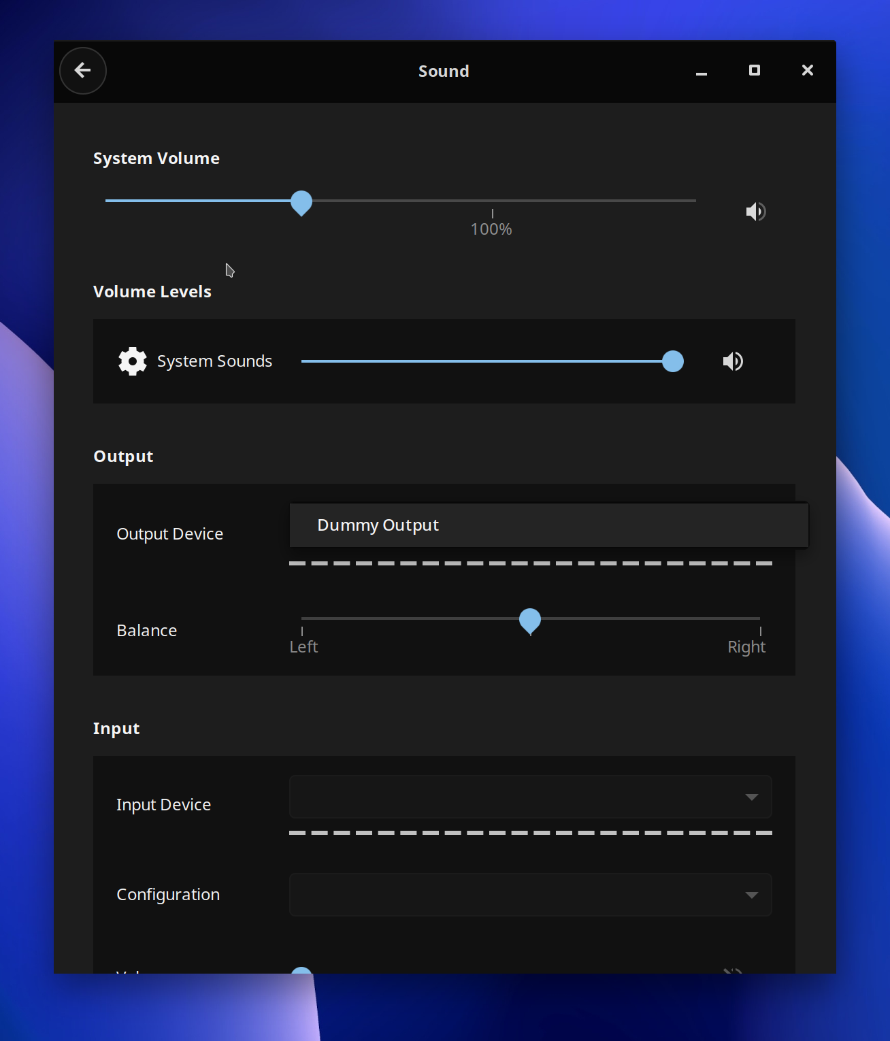Minimize the Sound window
The height and width of the screenshot is (1041, 890).
tap(702, 71)
